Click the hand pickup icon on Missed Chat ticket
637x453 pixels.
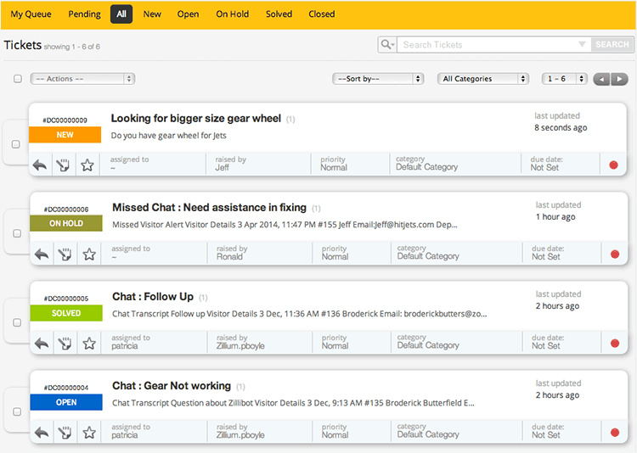[63, 254]
